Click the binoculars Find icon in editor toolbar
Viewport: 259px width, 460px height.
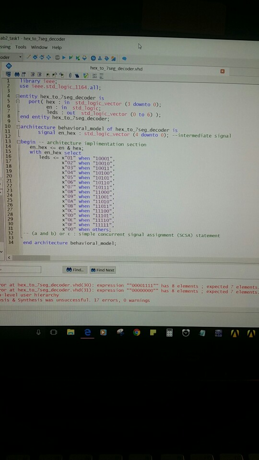tap(17, 75)
